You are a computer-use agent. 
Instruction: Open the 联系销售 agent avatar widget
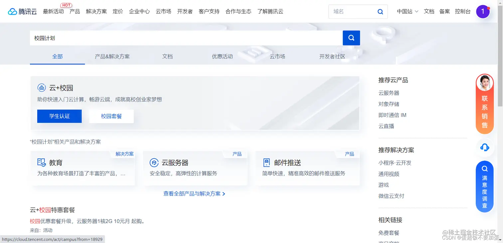[x=485, y=104]
